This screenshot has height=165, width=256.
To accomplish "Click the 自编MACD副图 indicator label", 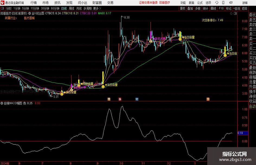I will 13,103.
